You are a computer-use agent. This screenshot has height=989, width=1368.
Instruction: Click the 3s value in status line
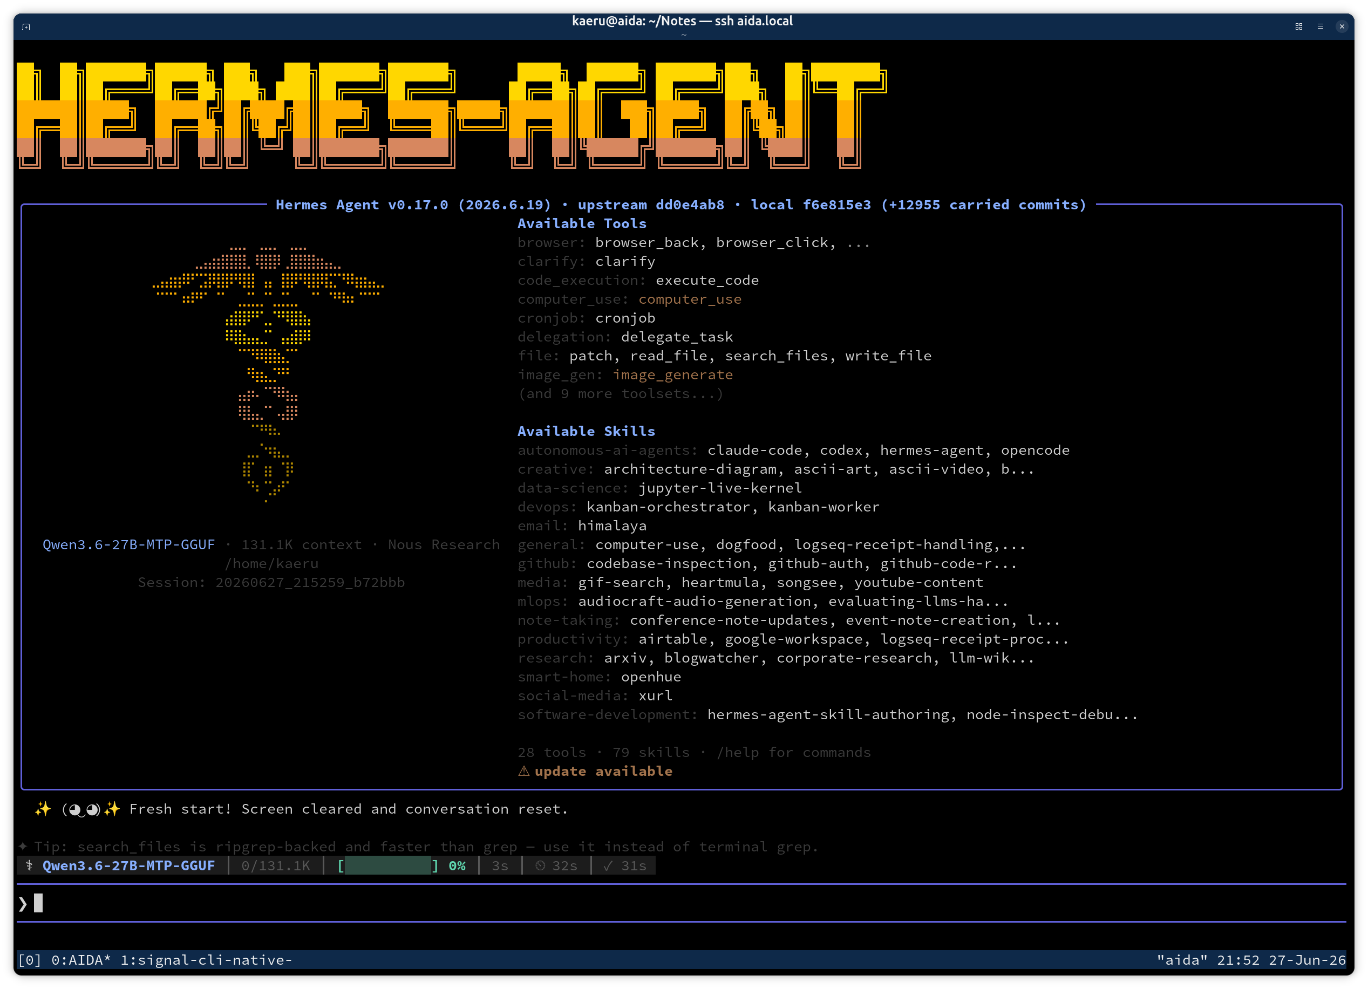(x=500, y=866)
